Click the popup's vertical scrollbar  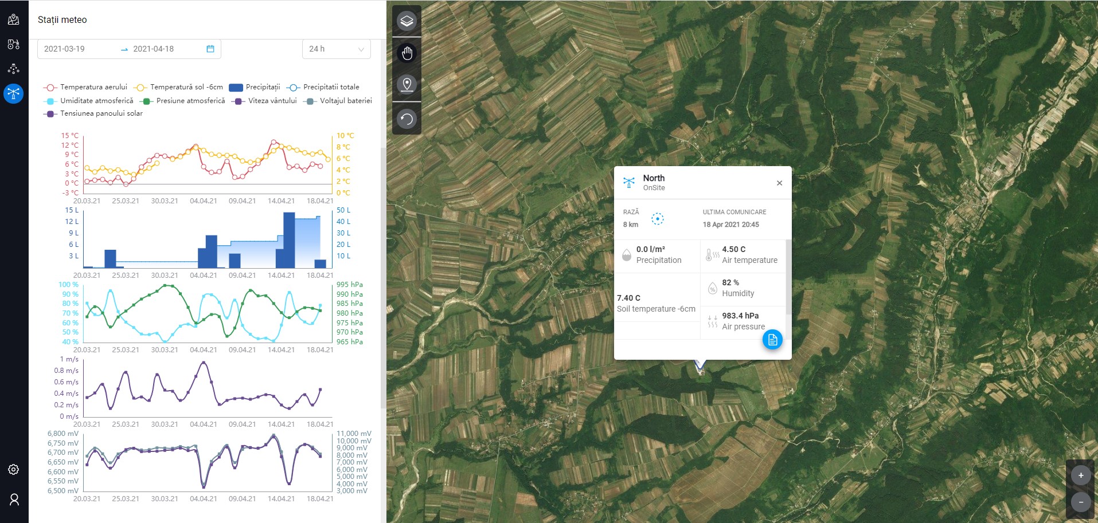788,277
